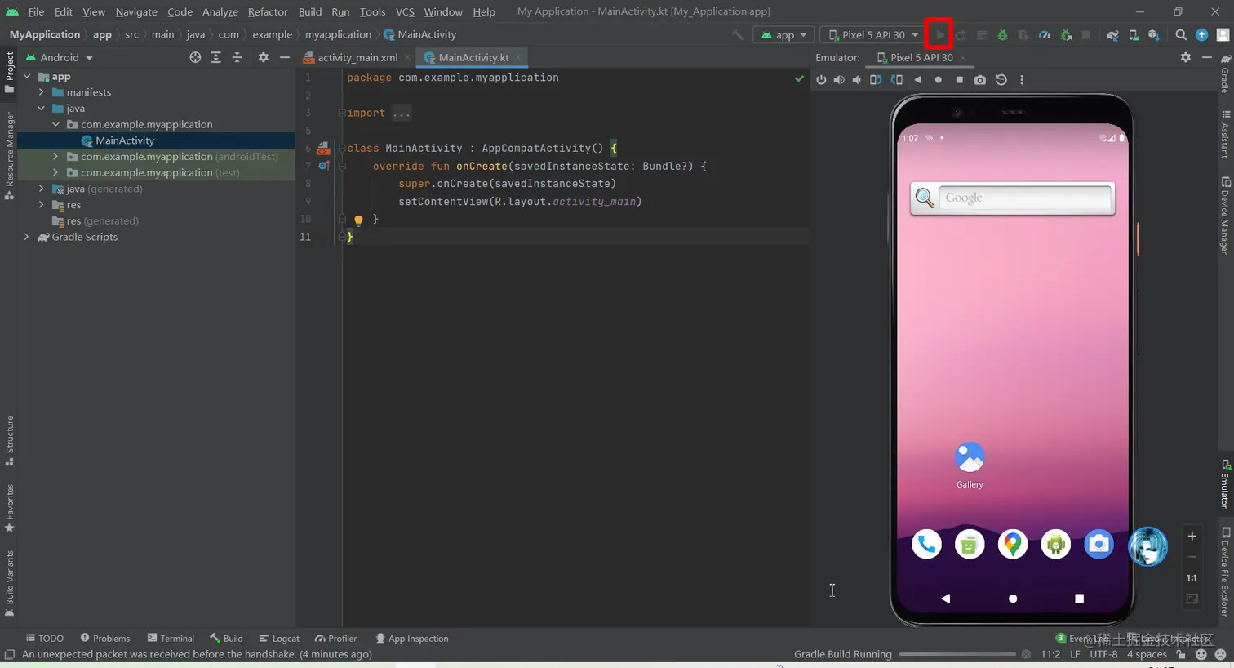Viewport: 1234px width, 668px height.
Task: Open Project panel options gear
Action: coord(263,57)
